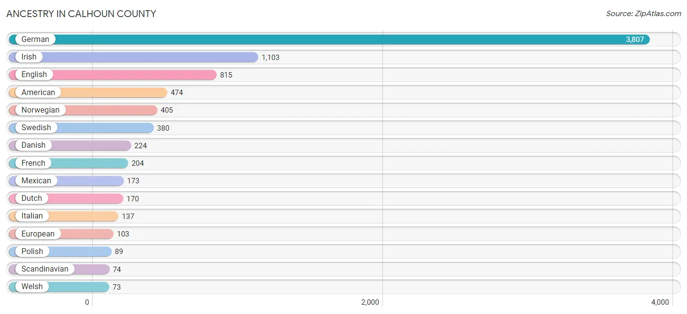This screenshot has height=314, width=687.
Task: Click the European ancestry label
Action: point(38,234)
